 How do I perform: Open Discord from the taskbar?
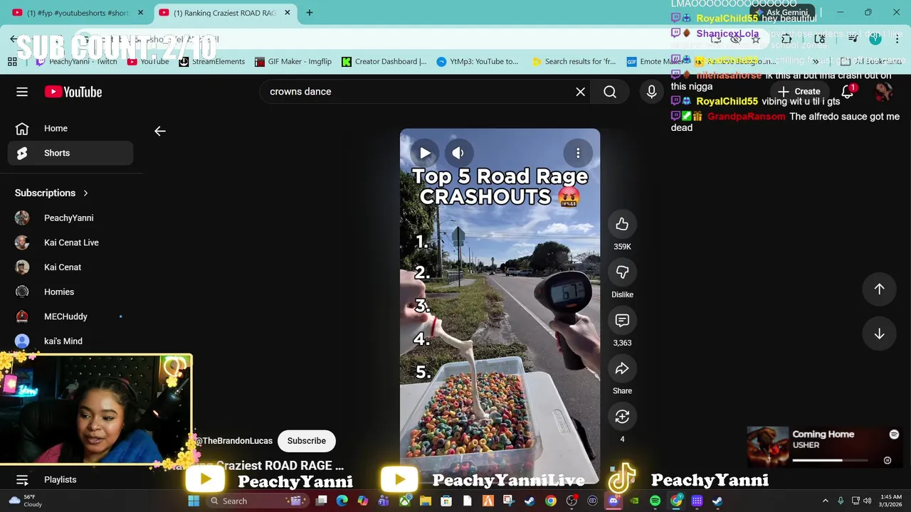pos(614,501)
